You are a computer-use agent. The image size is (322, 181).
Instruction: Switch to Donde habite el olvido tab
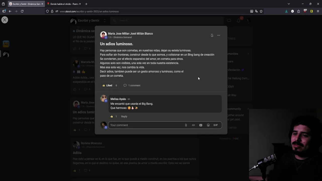coord(64,4)
